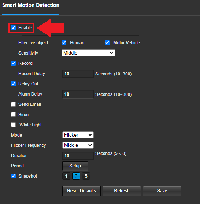Viewport: 200px width, 204px height.
Task: Select the Smart Motion Detection tab
Action: click(31, 5)
